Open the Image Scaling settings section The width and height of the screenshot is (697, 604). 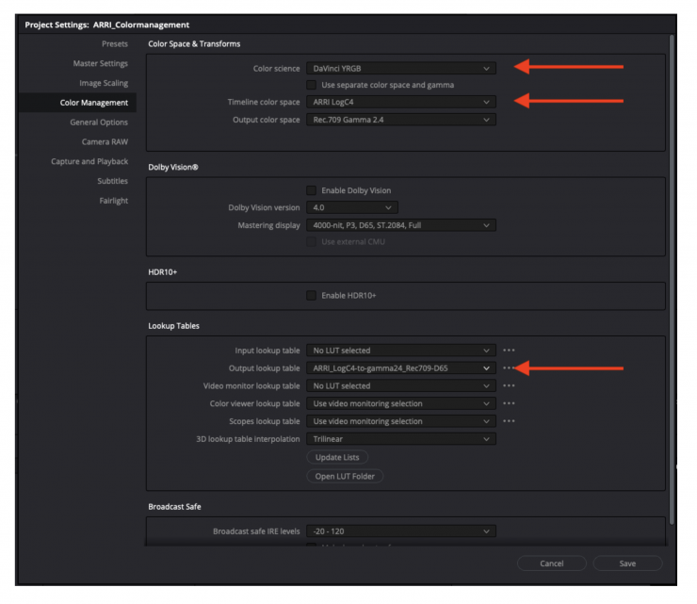pyautogui.click(x=103, y=83)
